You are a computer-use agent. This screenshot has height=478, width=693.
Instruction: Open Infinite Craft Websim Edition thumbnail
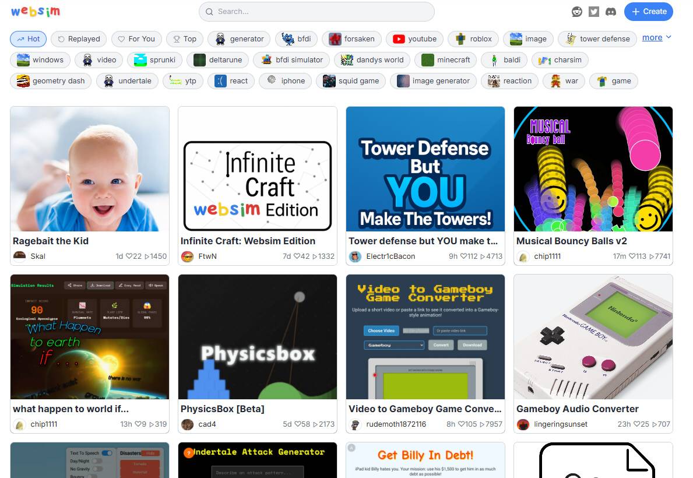tap(258, 169)
